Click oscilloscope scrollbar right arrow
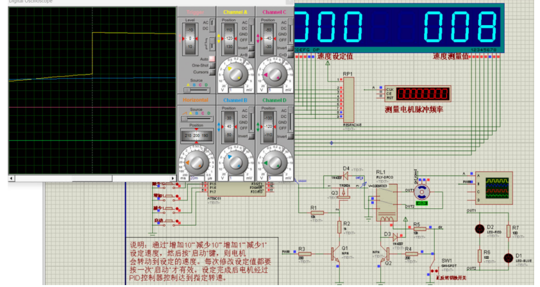540x287 pixels. [173, 178]
